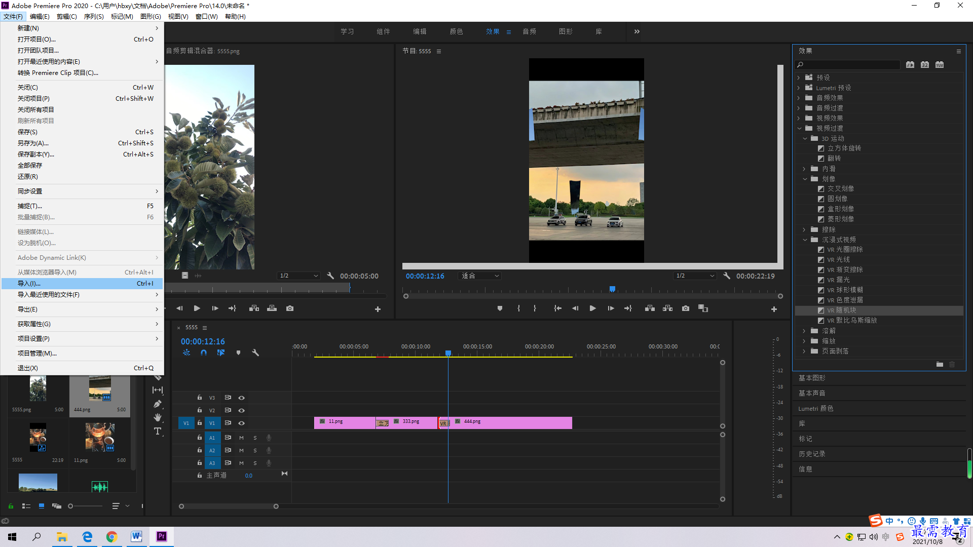Click the program monitor lift button

[650, 308]
